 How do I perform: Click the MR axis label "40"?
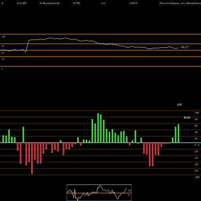[196, 132]
